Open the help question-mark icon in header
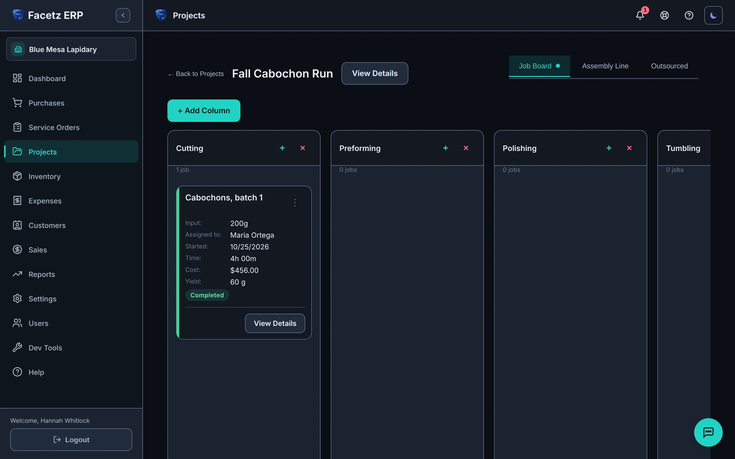This screenshot has width=735, height=459. click(689, 15)
